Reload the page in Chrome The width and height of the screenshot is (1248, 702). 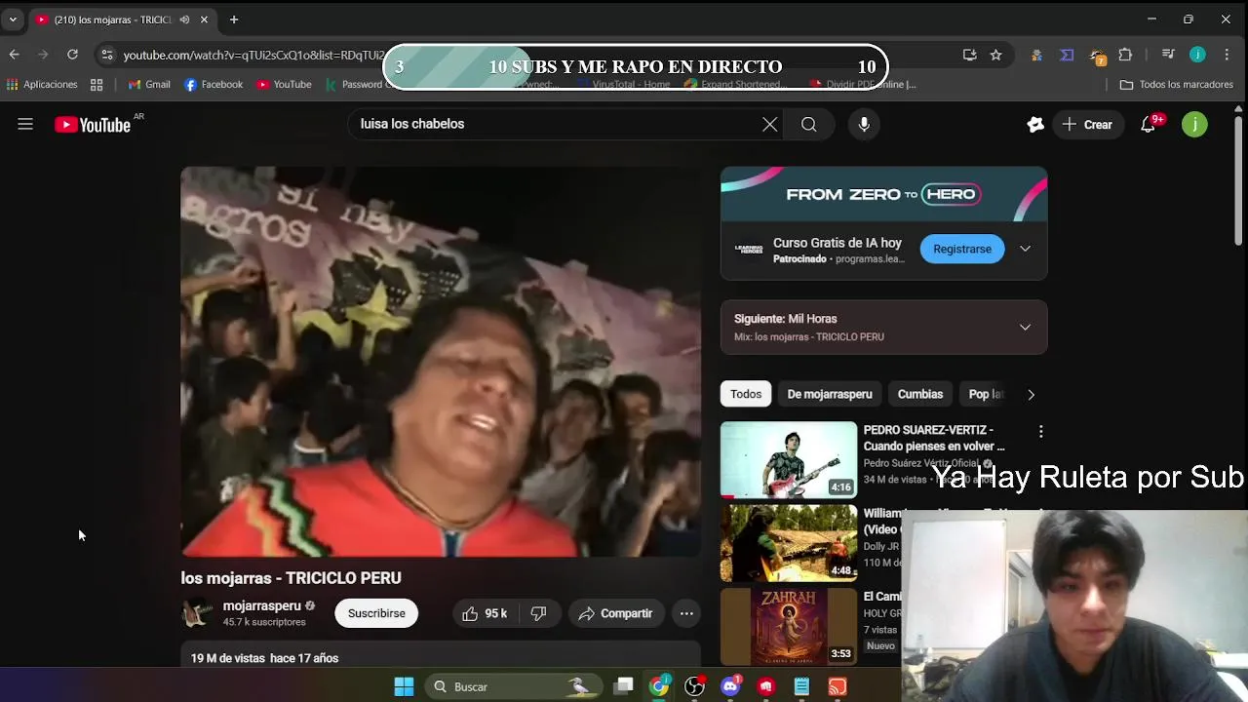coord(72,55)
